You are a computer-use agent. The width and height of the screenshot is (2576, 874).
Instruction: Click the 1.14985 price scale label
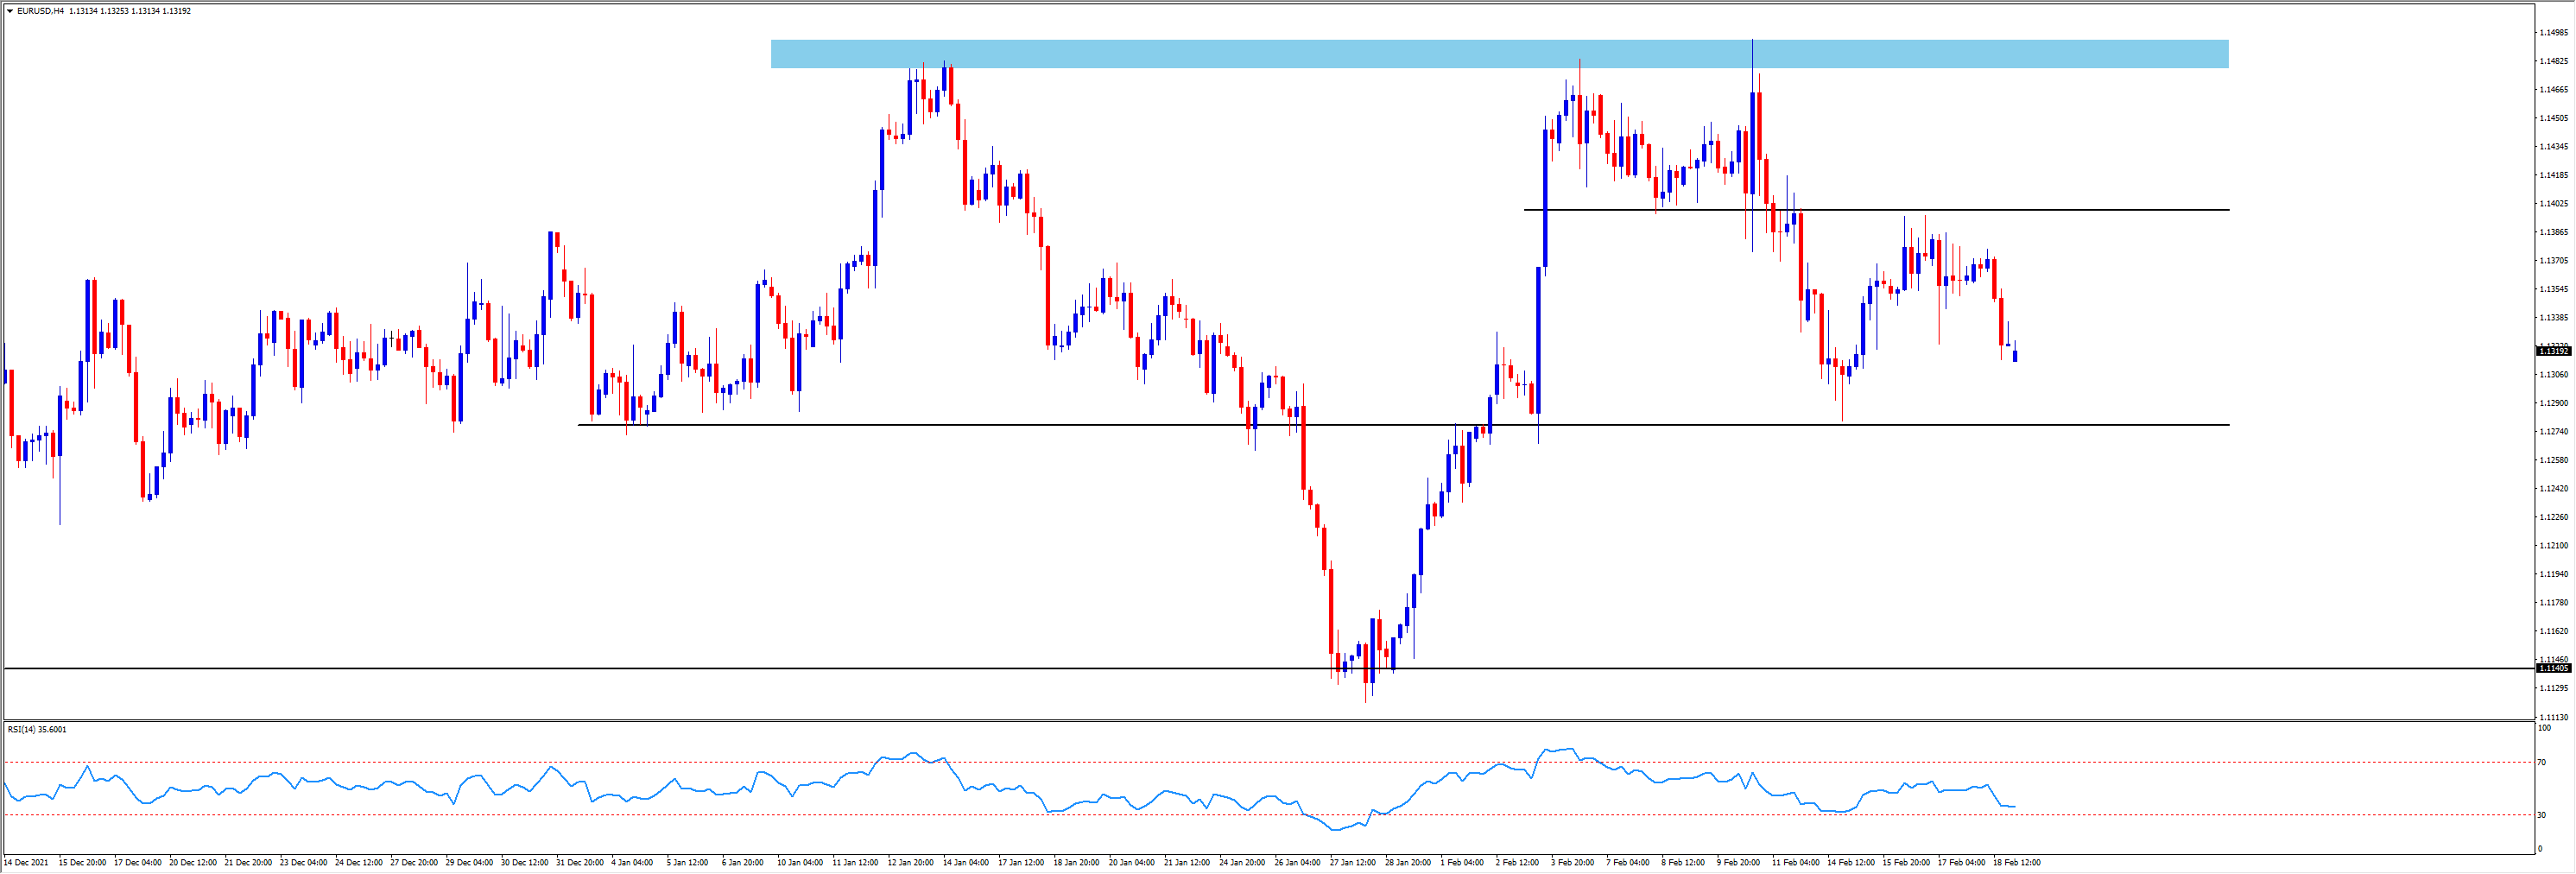point(2553,32)
